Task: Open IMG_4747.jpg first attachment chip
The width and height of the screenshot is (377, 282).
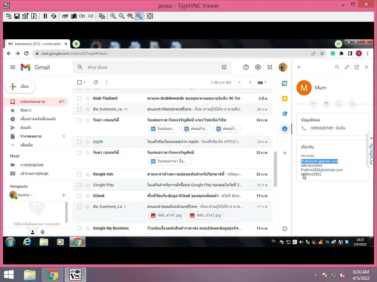Action: tap(166, 215)
